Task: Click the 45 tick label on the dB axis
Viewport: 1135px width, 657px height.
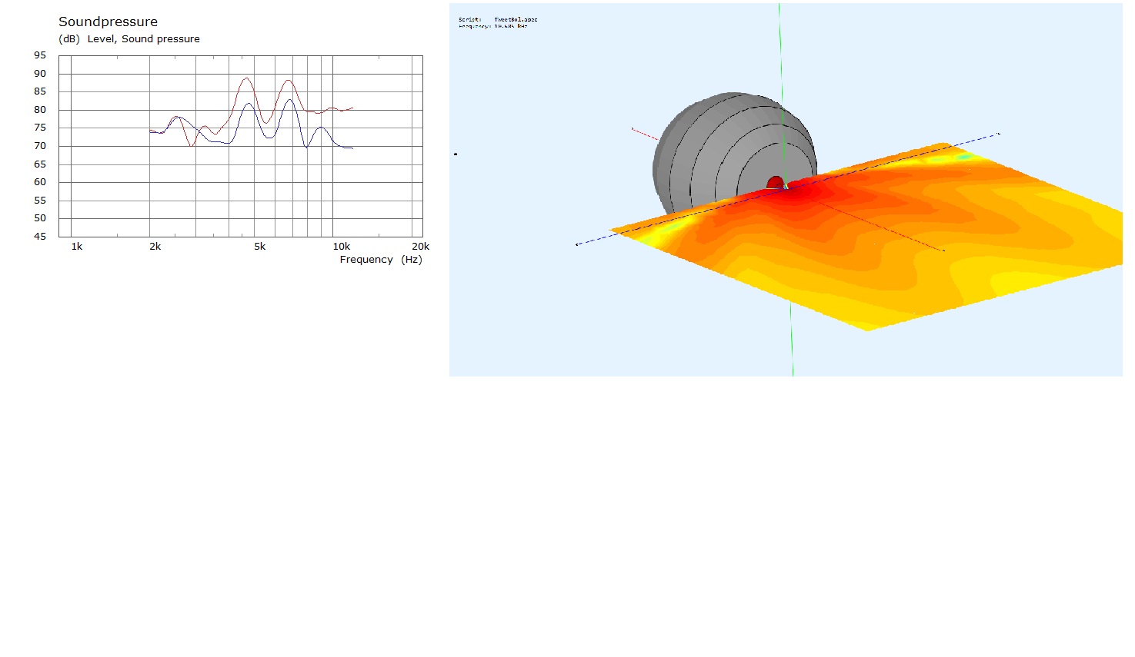Action: coord(40,237)
